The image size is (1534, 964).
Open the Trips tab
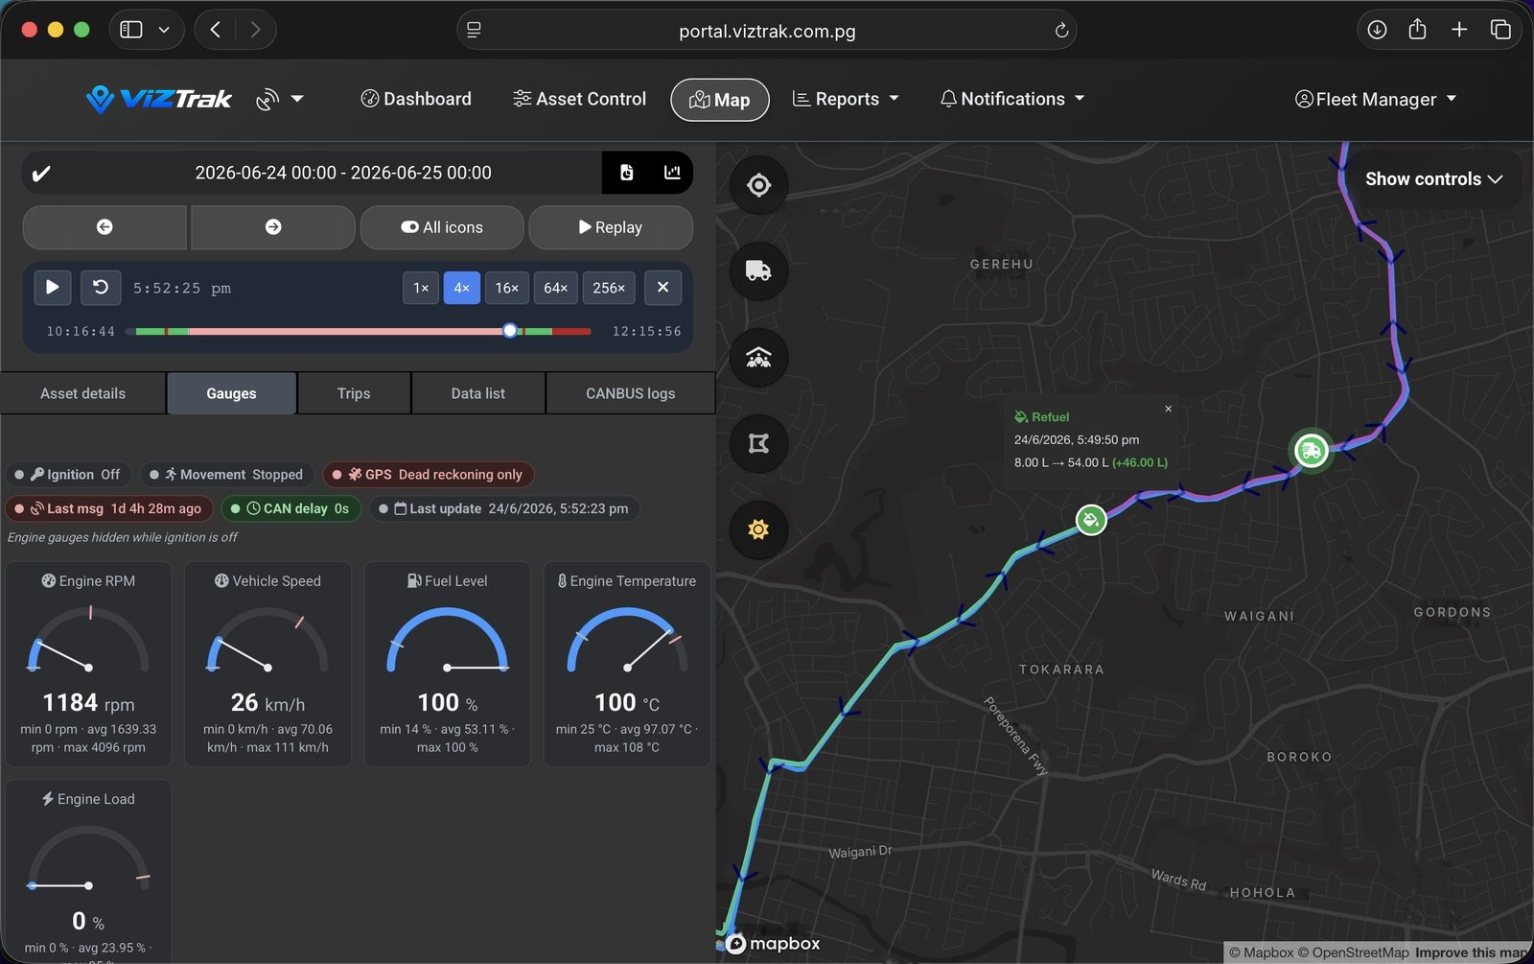click(x=354, y=393)
